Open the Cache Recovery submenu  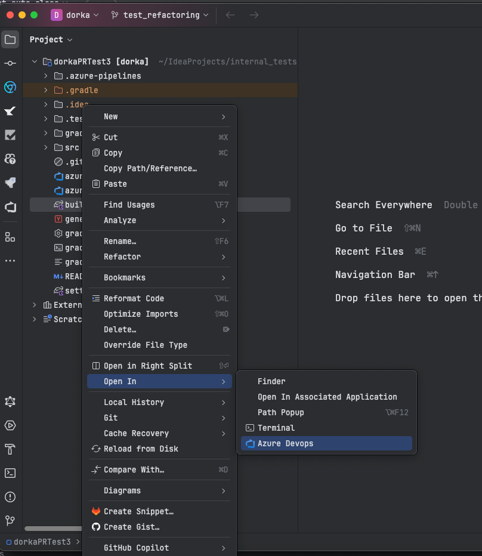click(x=159, y=433)
